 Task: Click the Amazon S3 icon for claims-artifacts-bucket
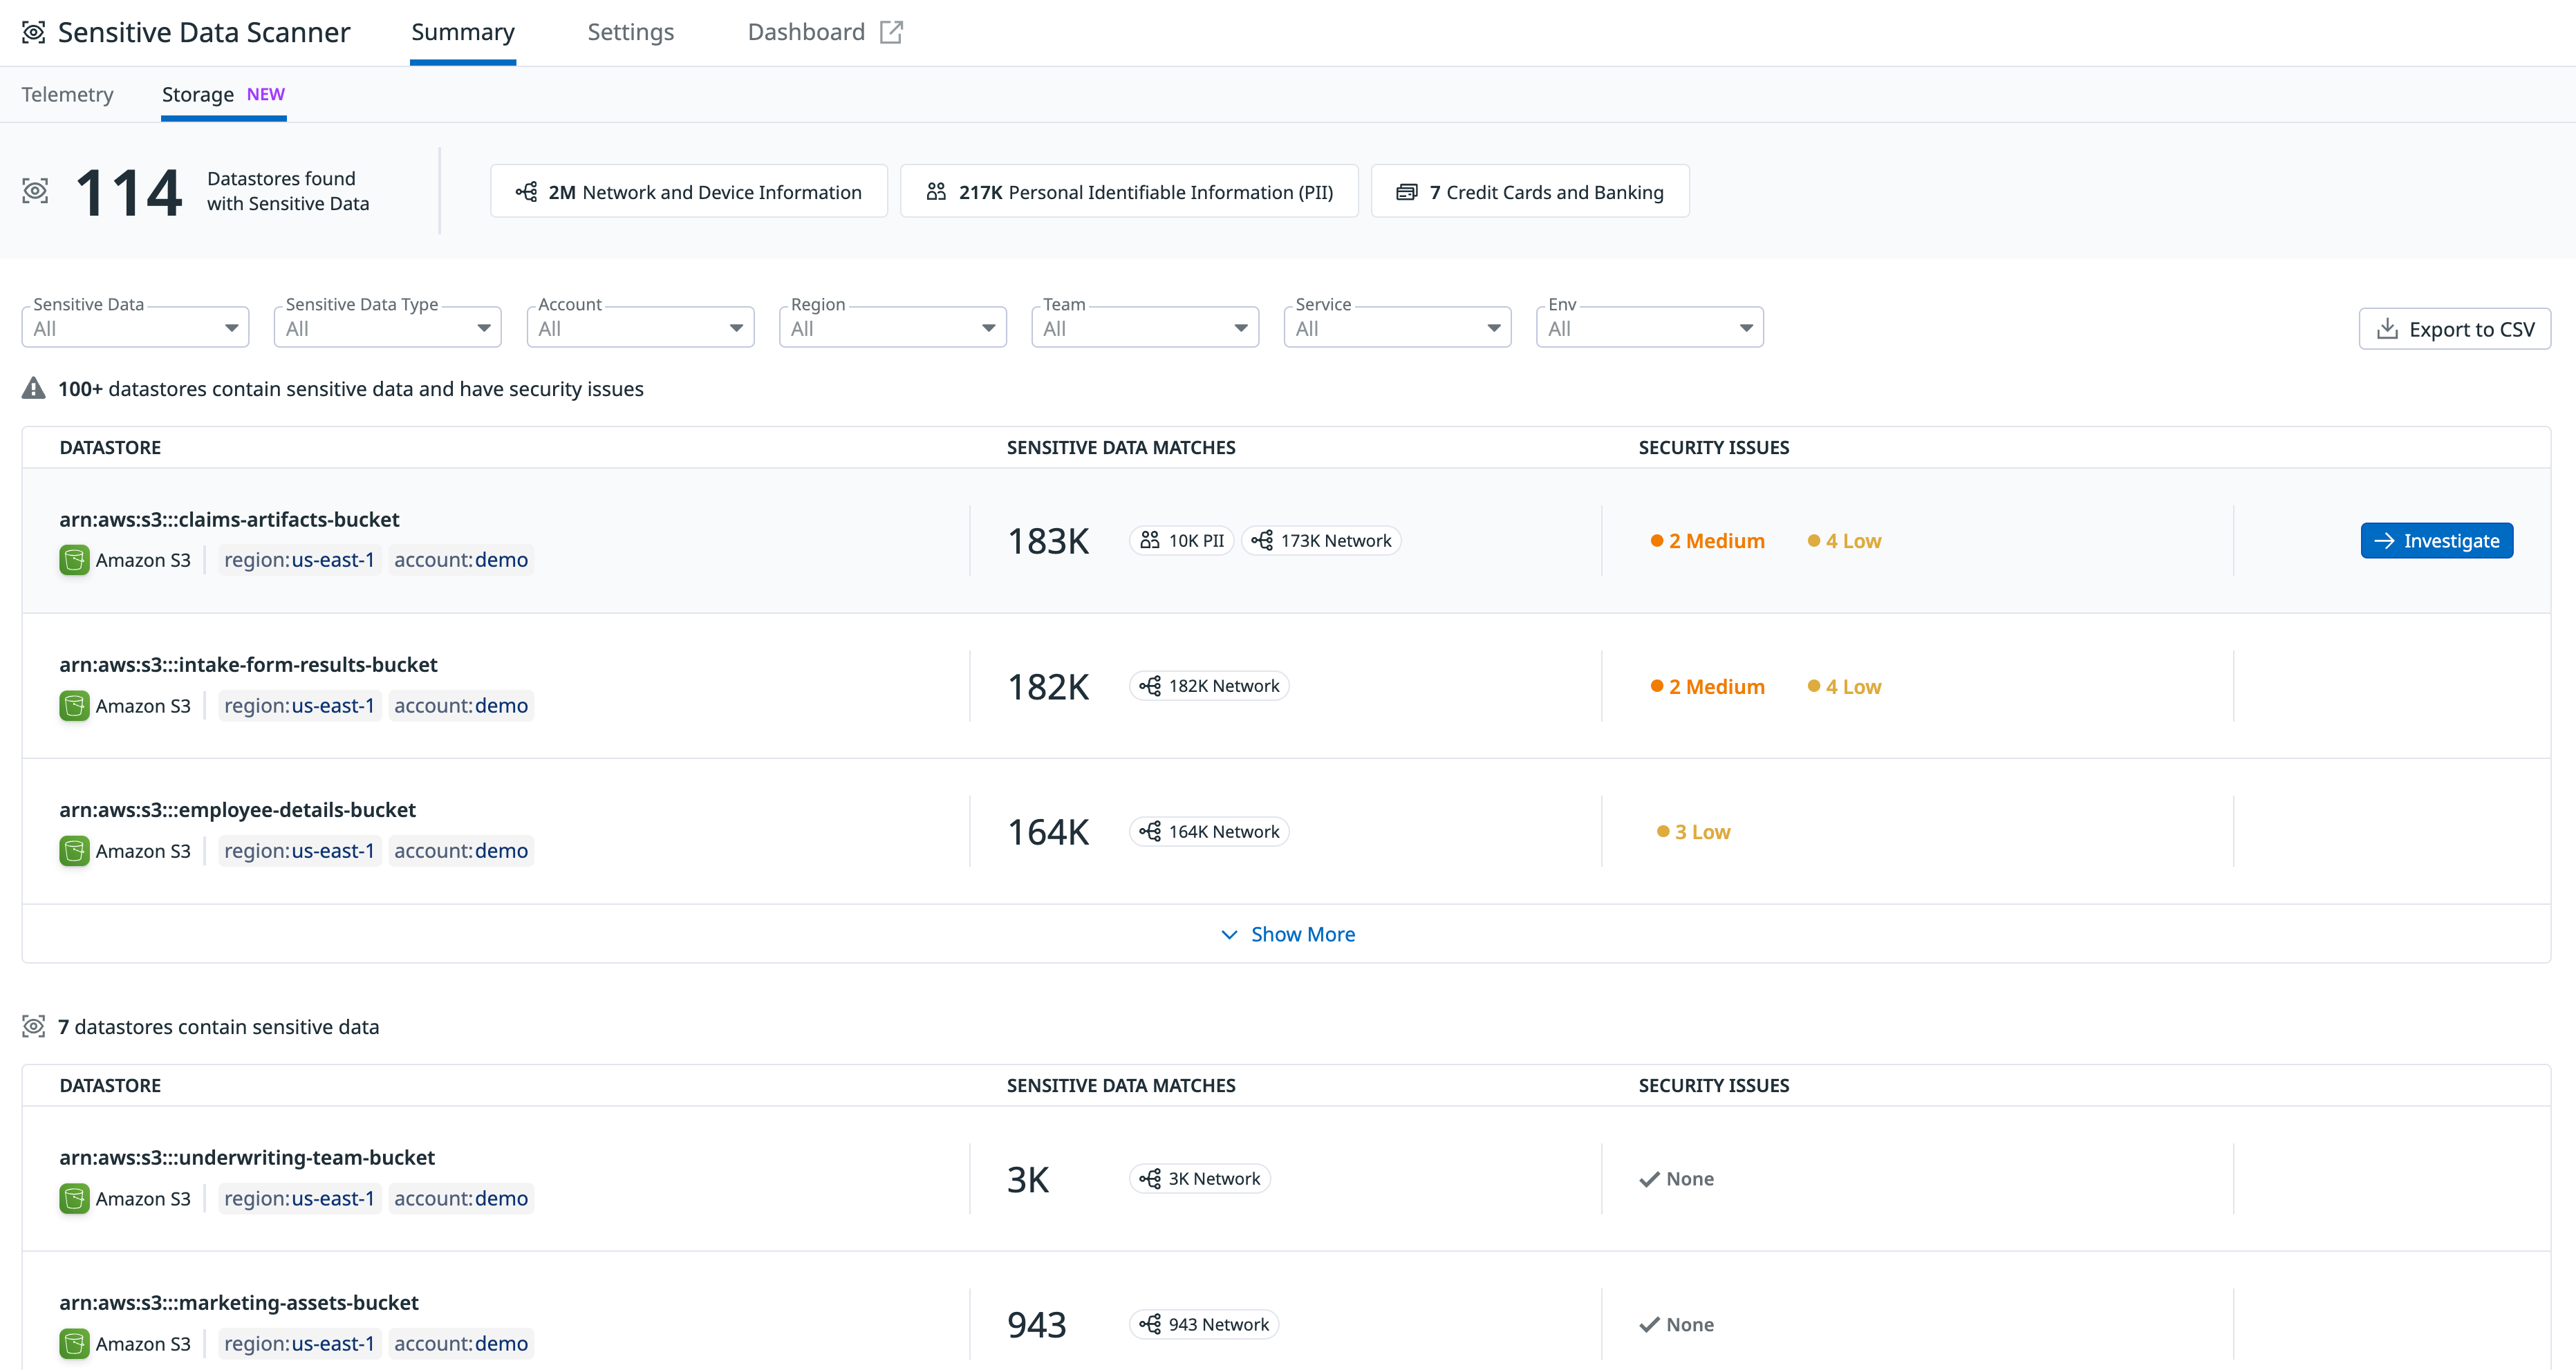coord(73,560)
